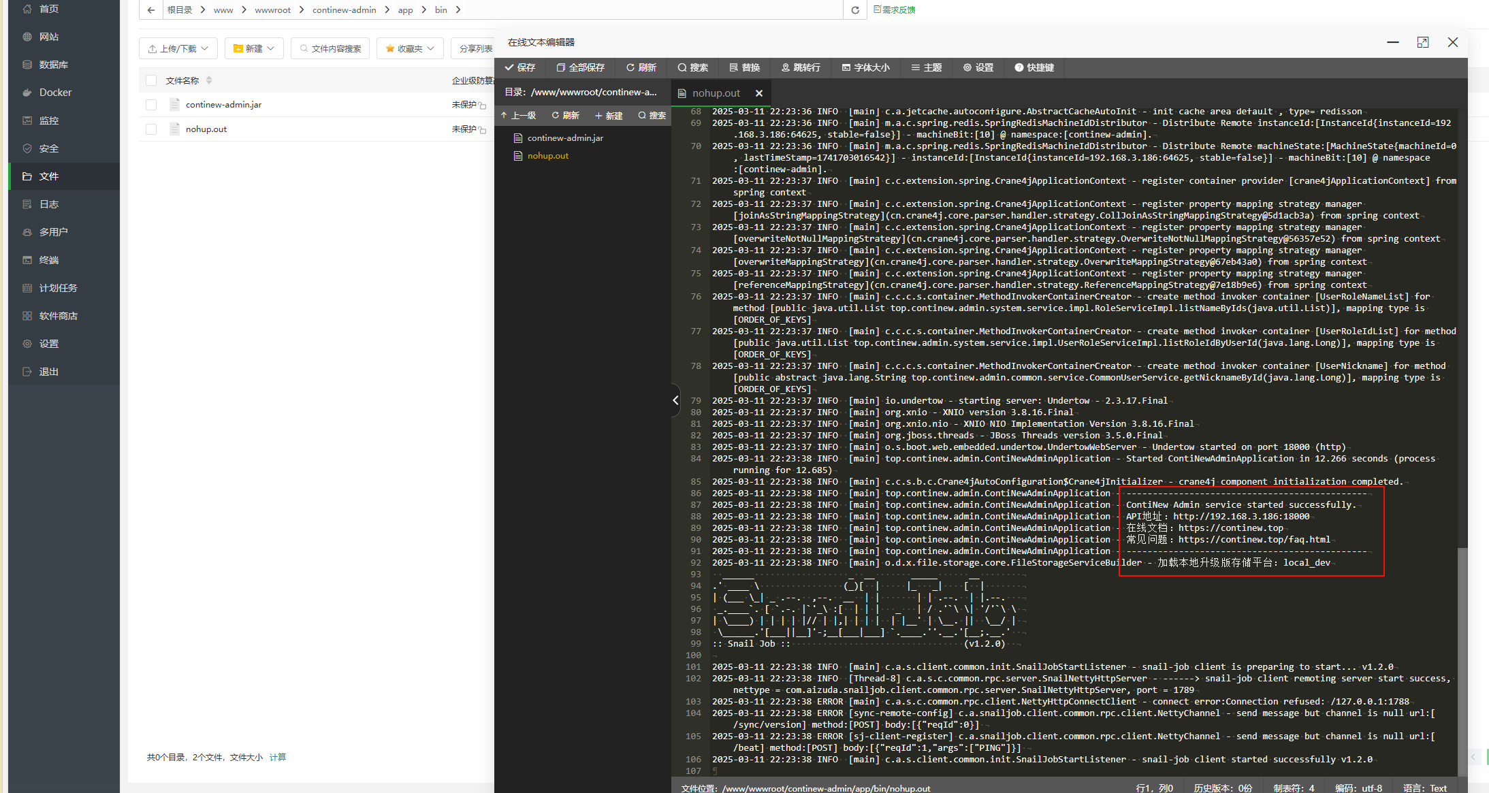Open 字体大小 font size option
This screenshot has width=1489, height=793.
[866, 67]
